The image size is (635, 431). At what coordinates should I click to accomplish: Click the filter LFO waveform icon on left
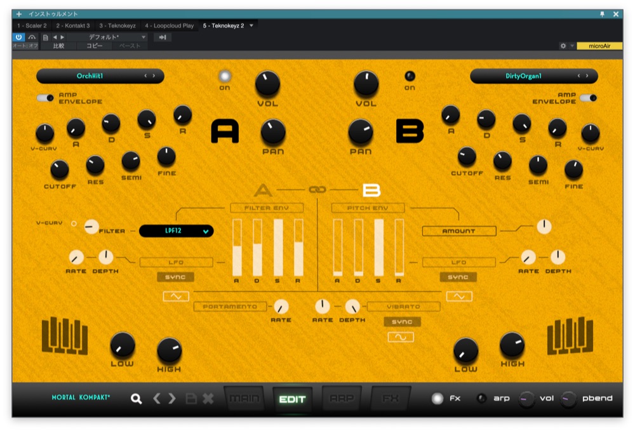(x=175, y=296)
